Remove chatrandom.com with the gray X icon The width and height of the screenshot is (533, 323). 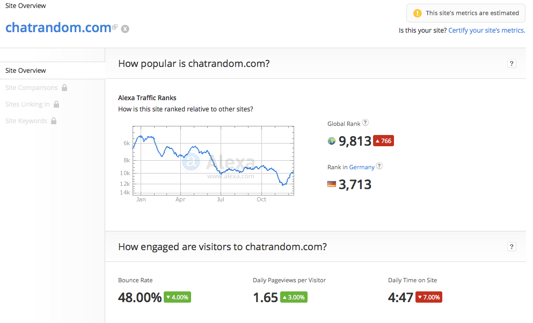point(125,29)
